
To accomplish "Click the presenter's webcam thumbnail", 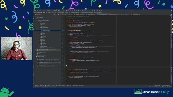I will pos(16,48).
